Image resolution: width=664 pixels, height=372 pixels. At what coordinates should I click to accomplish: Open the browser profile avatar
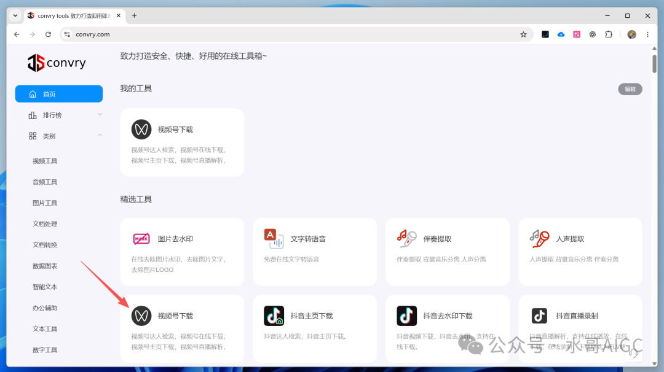(x=631, y=34)
